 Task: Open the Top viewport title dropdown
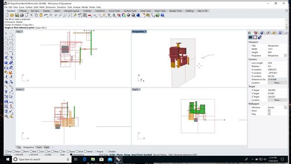22,31
